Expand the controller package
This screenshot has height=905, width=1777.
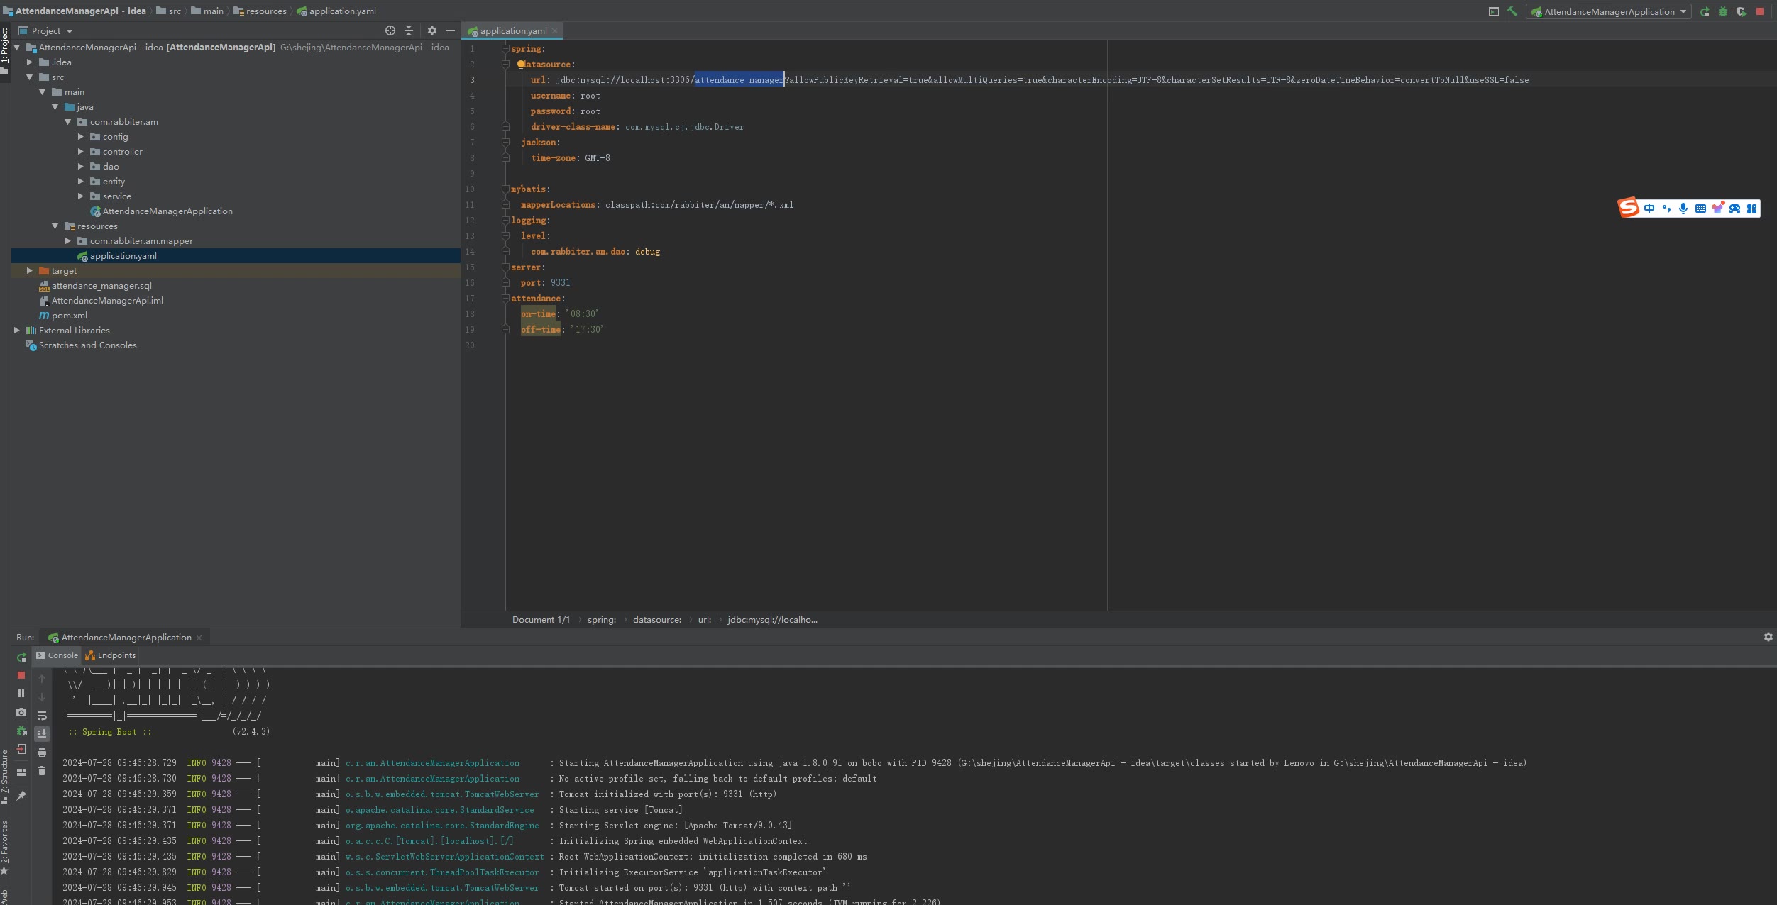81,152
